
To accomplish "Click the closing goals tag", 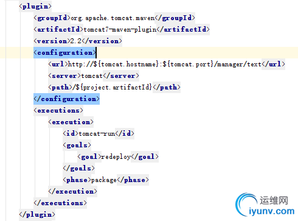I will tap(78, 169).
